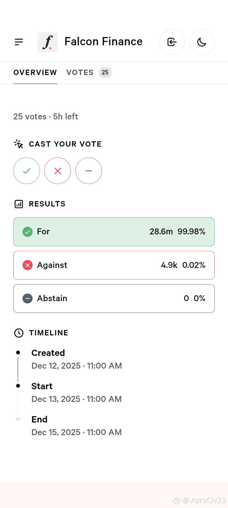Click the Falcon Finance logo icon
228x508 pixels.
coord(47,42)
